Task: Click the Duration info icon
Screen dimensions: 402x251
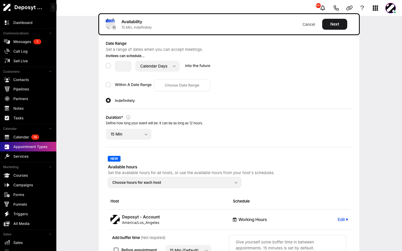Action: (128, 117)
